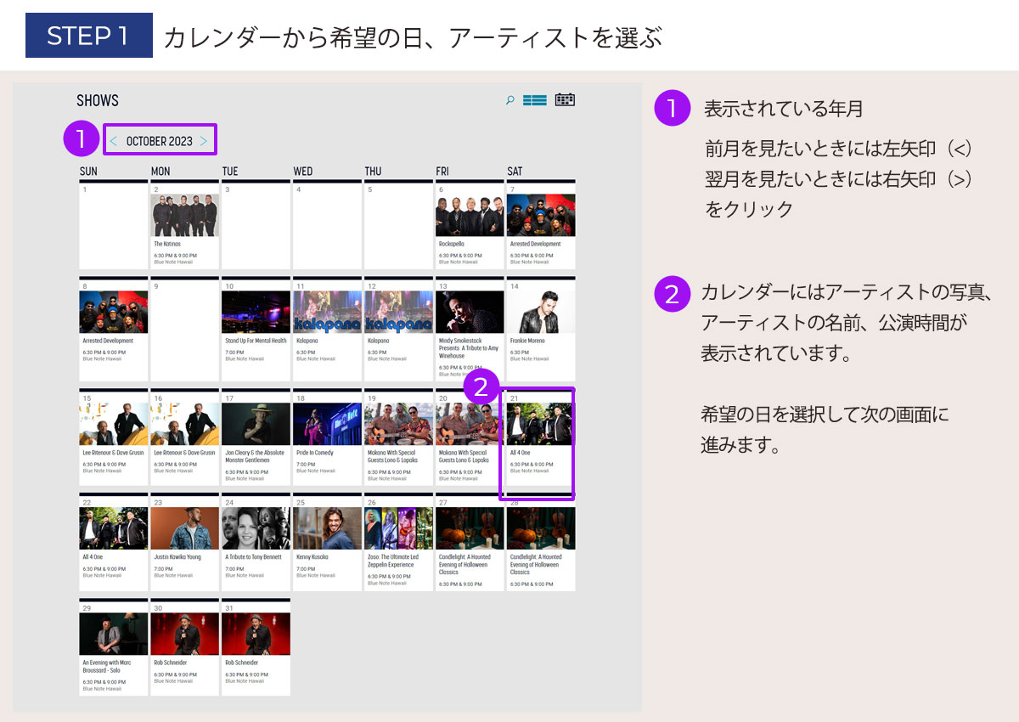Switch to list view icon
The width and height of the screenshot is (1019, 722).
pyautogui.click(x=535, y=100)
